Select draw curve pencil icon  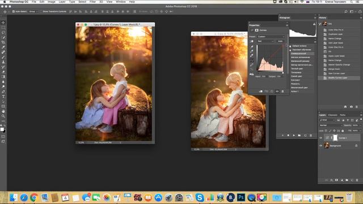(252, 65)
